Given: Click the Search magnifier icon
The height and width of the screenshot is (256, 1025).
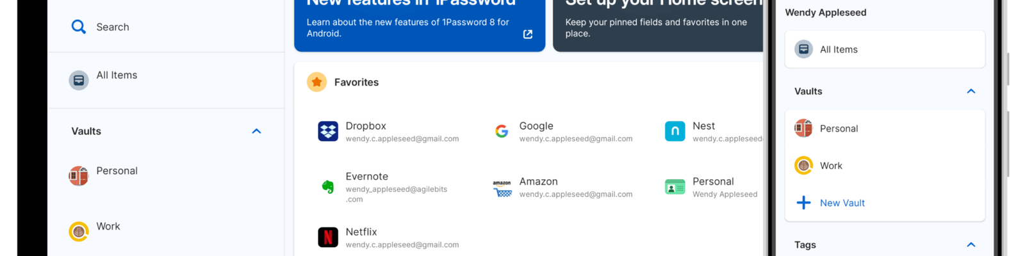Looking at the screenshot, I should tap(78, 27).
